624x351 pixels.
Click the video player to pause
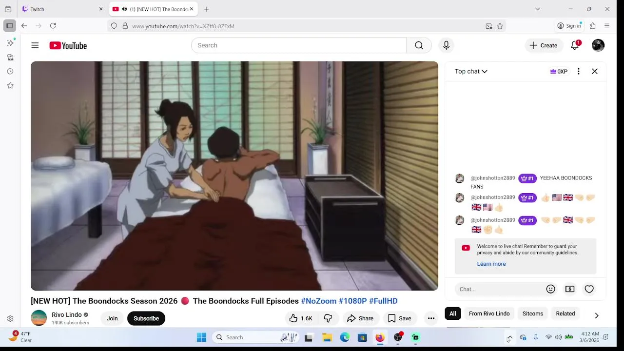(234, 176)
